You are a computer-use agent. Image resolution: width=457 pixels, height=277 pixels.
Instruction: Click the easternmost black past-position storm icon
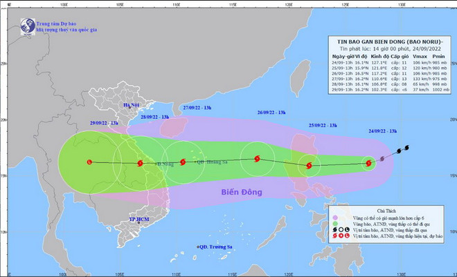pos(406,147)
